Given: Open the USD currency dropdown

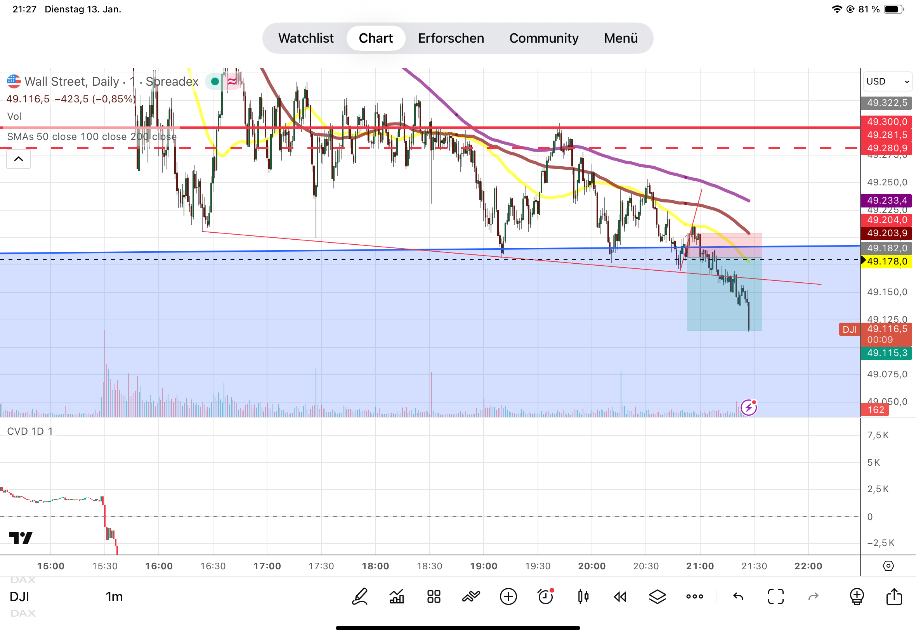Looking at the screenshot, I should [x=887, y=81].
